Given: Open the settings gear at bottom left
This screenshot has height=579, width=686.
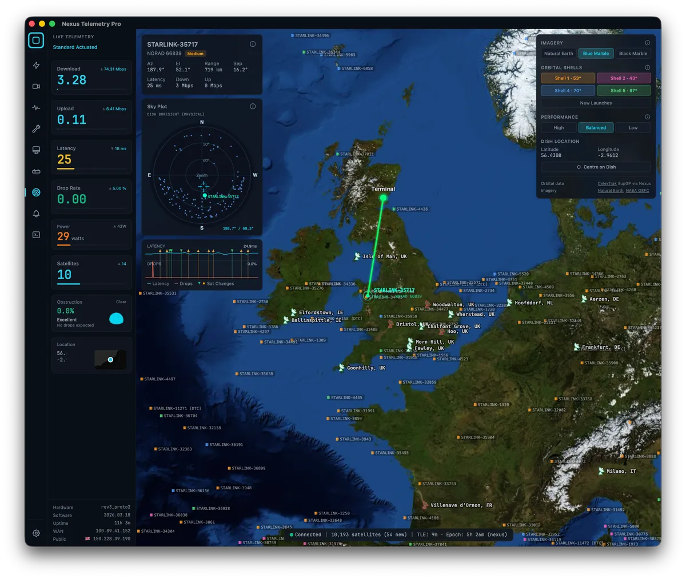Looking at the screenshot, I should 35,533.
